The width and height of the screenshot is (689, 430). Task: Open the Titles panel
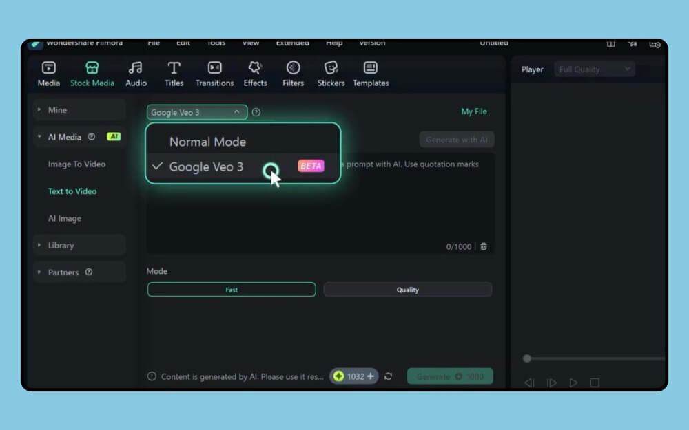(x=174, y=72)
